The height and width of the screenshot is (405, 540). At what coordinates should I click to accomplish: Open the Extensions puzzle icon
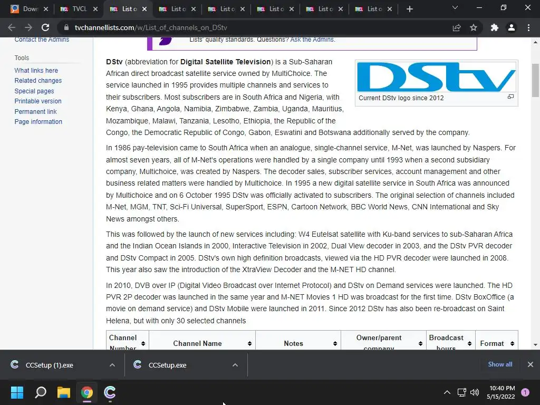[495, 27]
